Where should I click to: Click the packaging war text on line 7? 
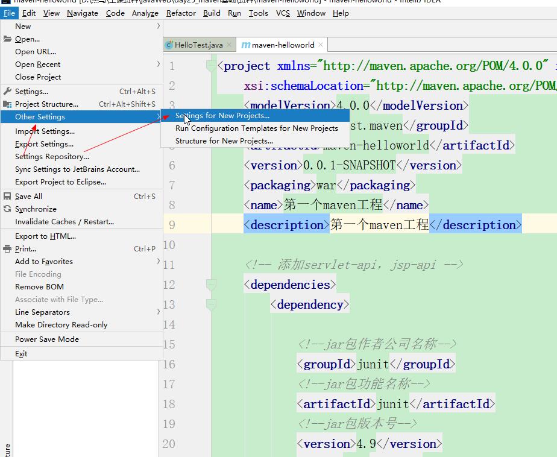click(329, 185)
